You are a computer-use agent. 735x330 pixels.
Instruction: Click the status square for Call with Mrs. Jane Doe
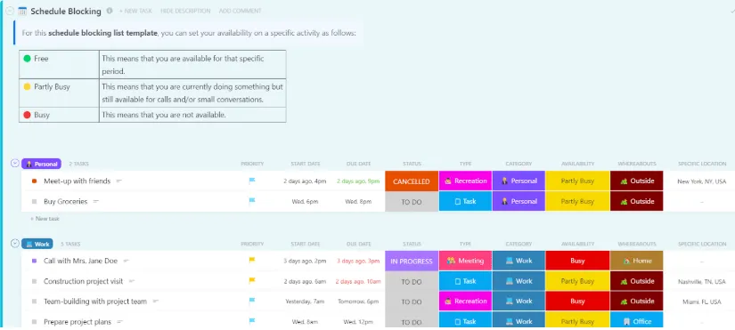(34, 262)
